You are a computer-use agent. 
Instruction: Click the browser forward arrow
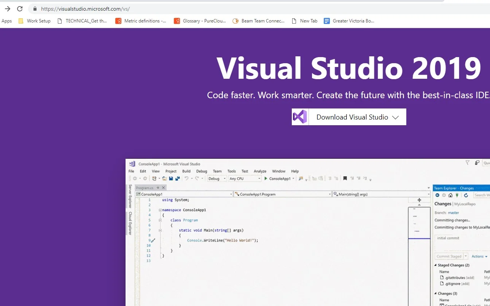7,9
